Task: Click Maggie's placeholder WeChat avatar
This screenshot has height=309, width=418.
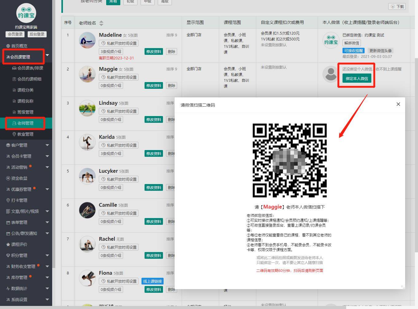Action: pos(331,74)
